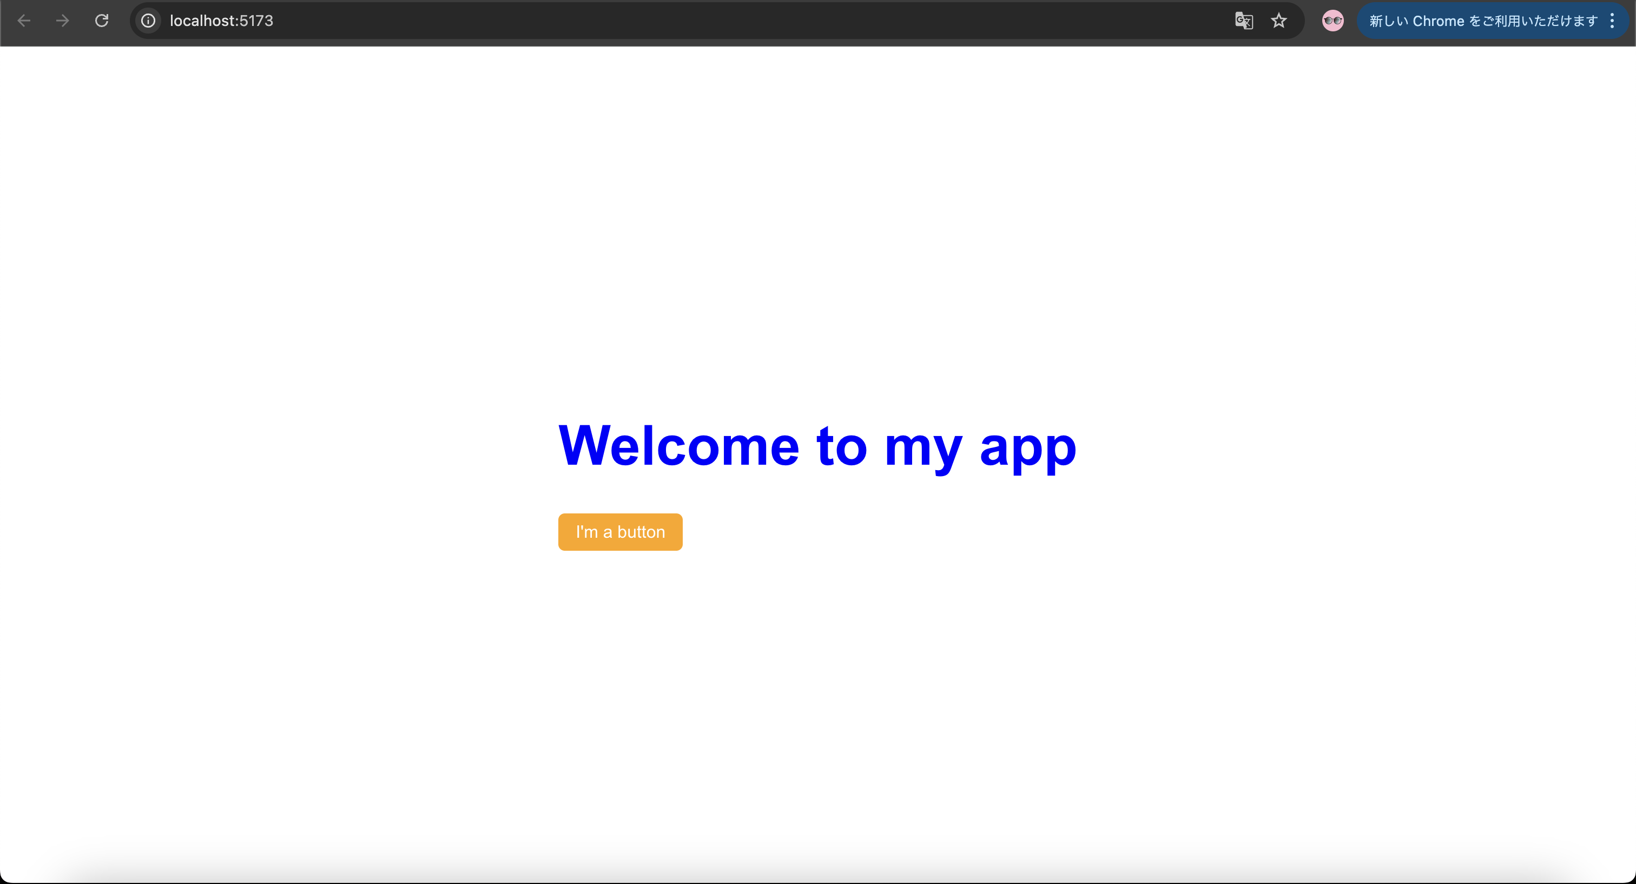Open the Chrome three-dot menu
This screenshot has width=1636, height=884.
point(1612,21)
